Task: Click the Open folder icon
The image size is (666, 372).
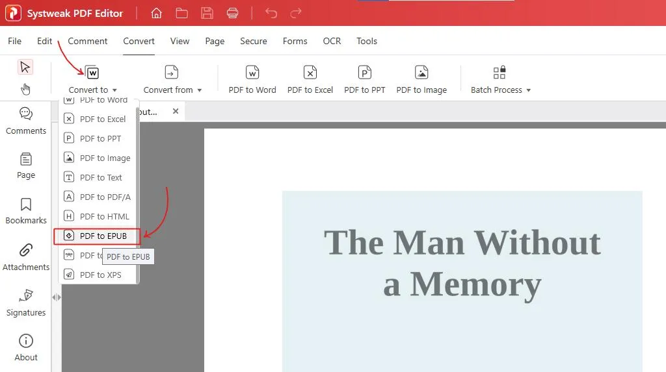Action: click(x=181, y=13)
